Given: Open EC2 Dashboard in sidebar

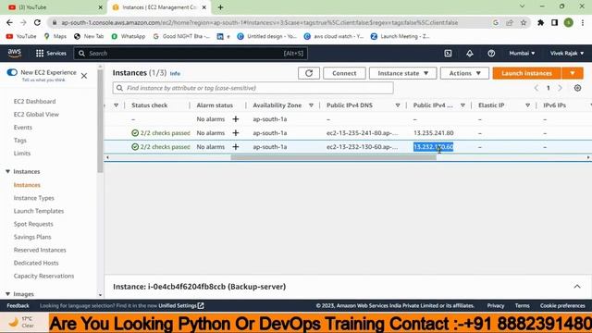Looking at the screenshot, I should tap(35, 101).
